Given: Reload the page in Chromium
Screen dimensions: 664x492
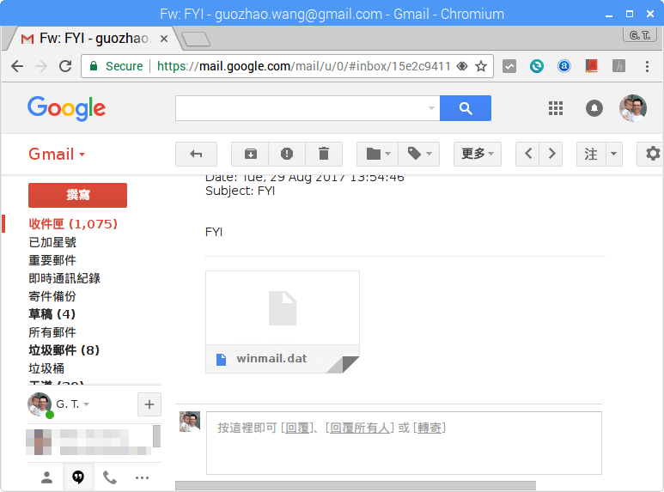Looking at the screenshot, I should [65, 66].
